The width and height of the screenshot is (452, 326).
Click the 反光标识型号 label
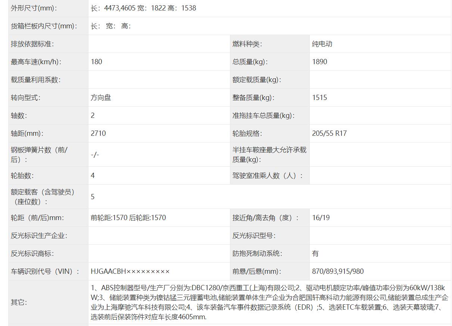pyautogui.click(x=254, y=236)
